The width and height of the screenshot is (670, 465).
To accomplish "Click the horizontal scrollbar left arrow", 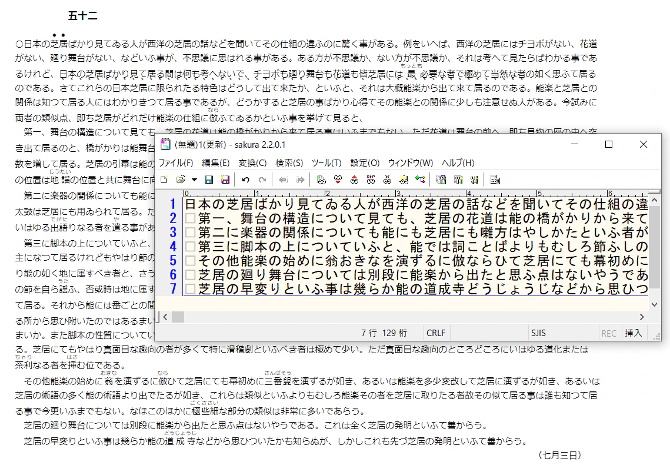I will (165, 317).
